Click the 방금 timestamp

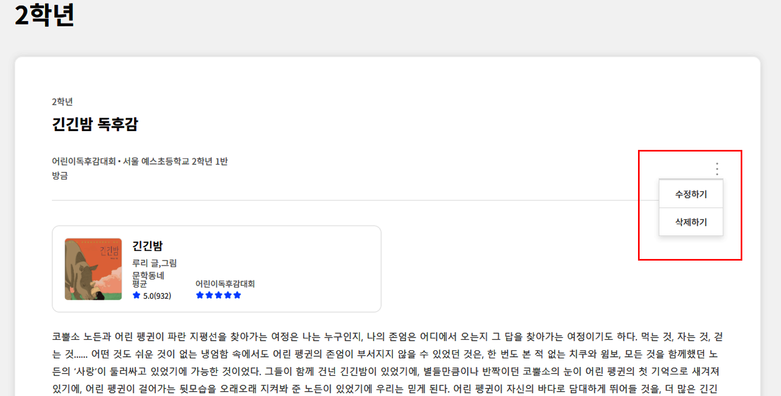(x=60, y=176)
